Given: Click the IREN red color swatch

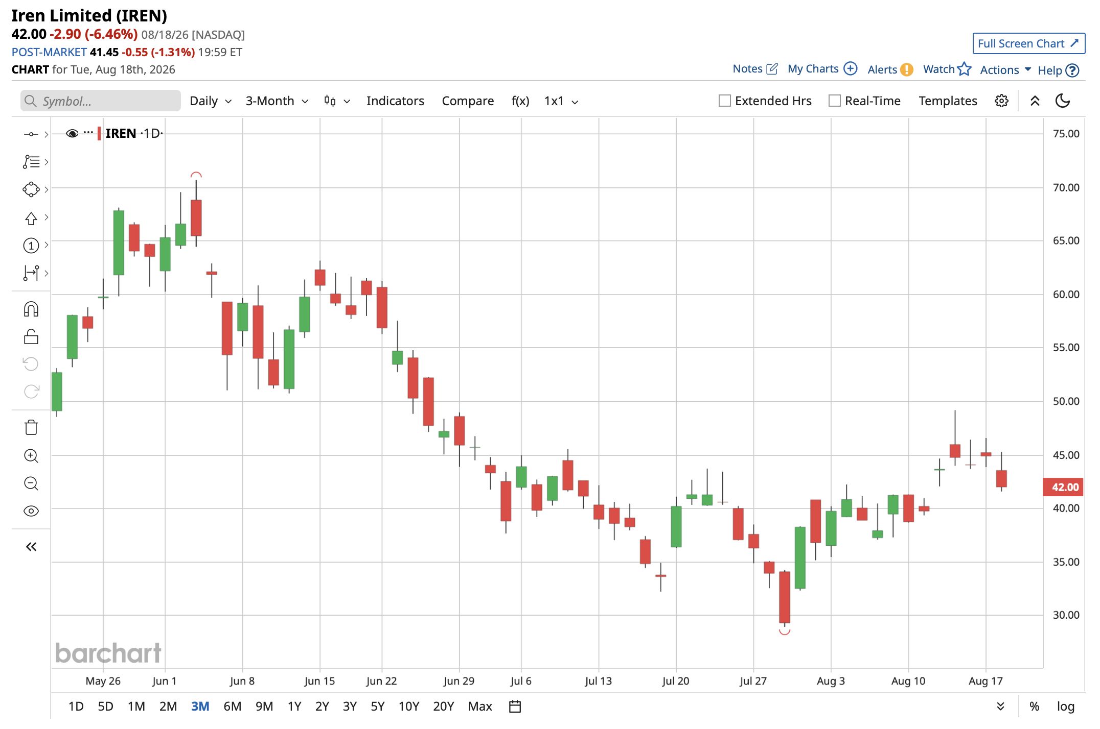Looking at the screenshot, I should click(99, 134).
